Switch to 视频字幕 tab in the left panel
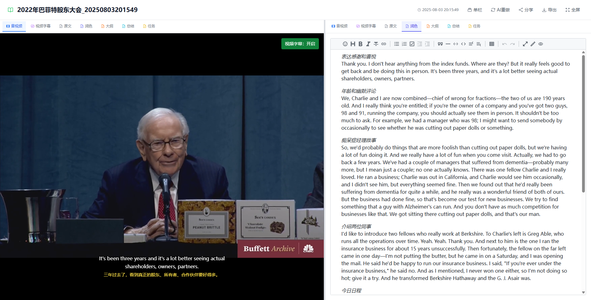 pyautogui.click(x=41, y=26)
